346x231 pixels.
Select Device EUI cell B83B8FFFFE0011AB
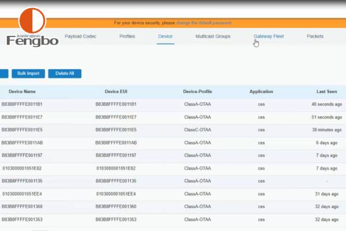click(116, 143)
